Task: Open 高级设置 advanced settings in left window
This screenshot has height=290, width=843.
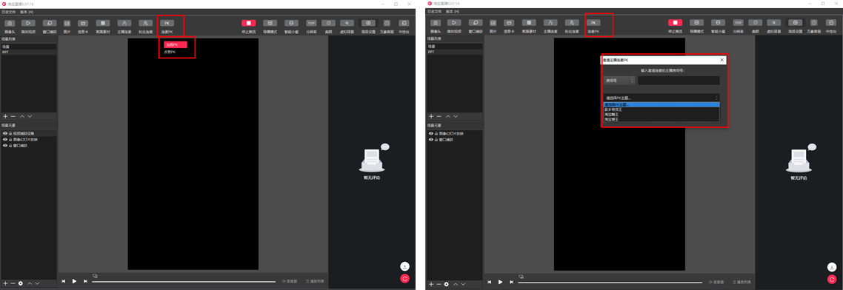Action: [368, 26]
